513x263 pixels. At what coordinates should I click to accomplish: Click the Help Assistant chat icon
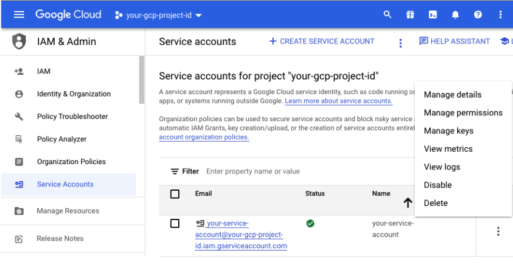424,41
